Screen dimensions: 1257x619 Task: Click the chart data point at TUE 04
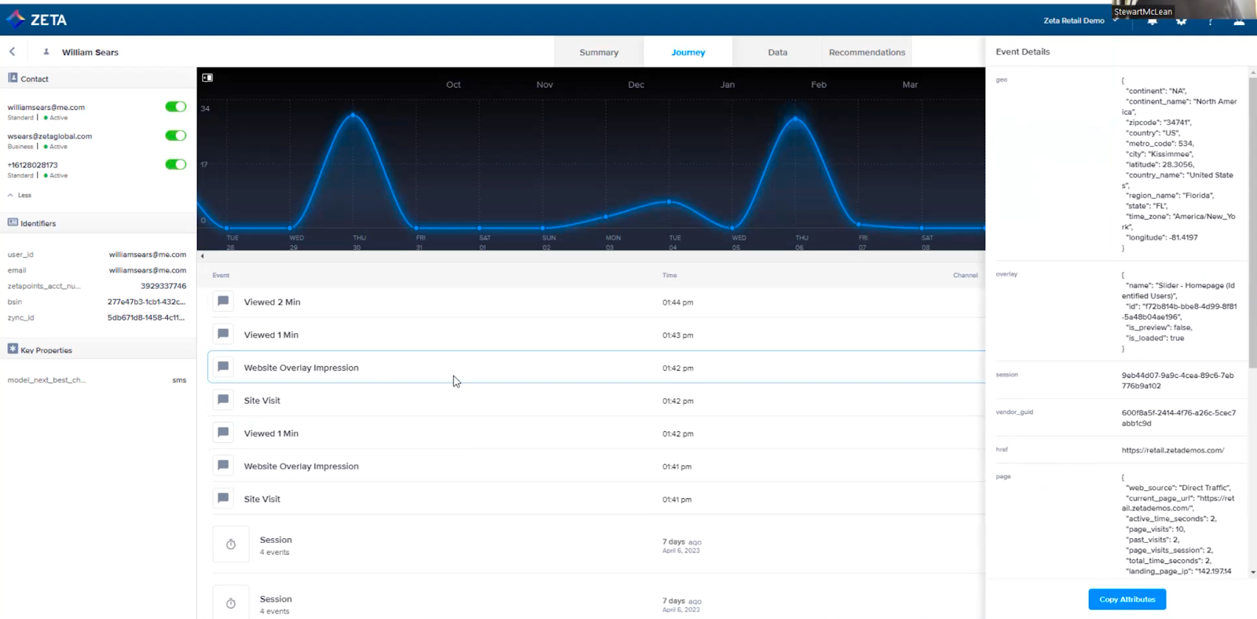click(x=669, y=202)
